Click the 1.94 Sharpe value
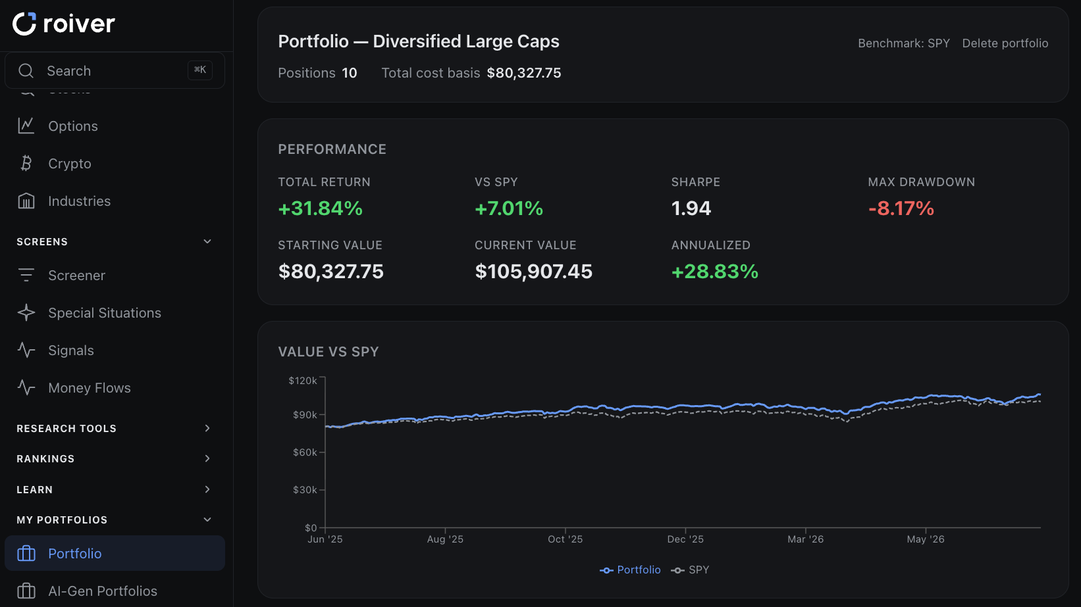The width and height of the screenshot is (1081, 607). point(691,208)
